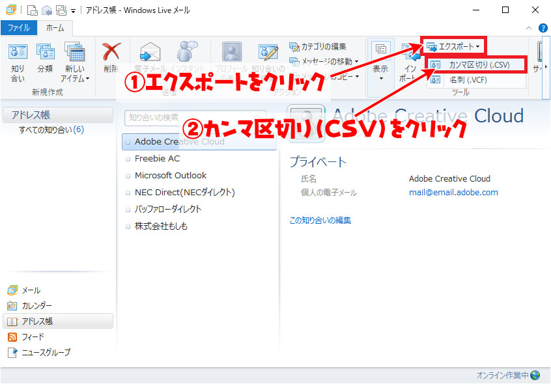This screenshot has height=384, width=551.
Task: Click カテゴリの編集 in the ribbon
Action: 318,46
